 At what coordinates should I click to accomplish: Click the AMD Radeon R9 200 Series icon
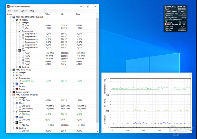pos(14,95)
